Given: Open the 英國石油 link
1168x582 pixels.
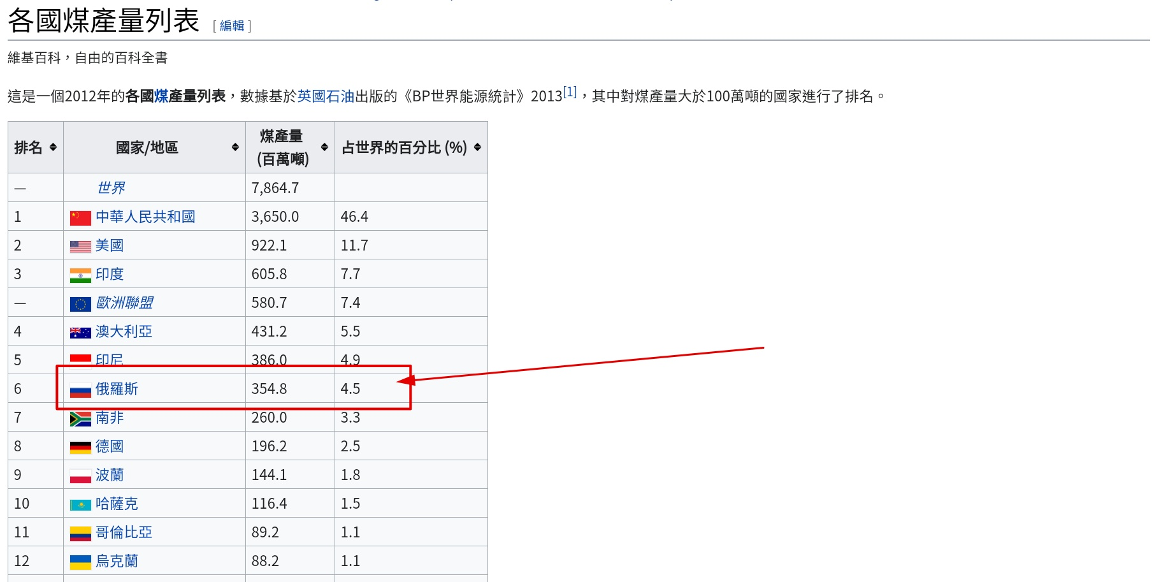Looking at the screenshot, I should [326, 96].
